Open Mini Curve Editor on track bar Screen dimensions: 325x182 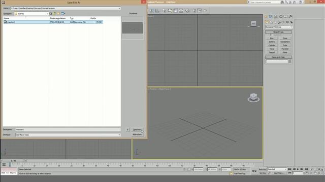click(x=4, y=164)
